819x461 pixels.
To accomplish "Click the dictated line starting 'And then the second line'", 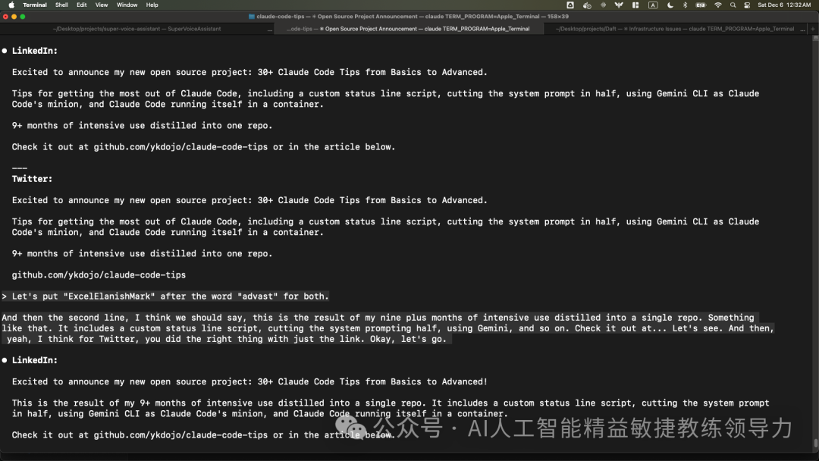I will 378,318.
